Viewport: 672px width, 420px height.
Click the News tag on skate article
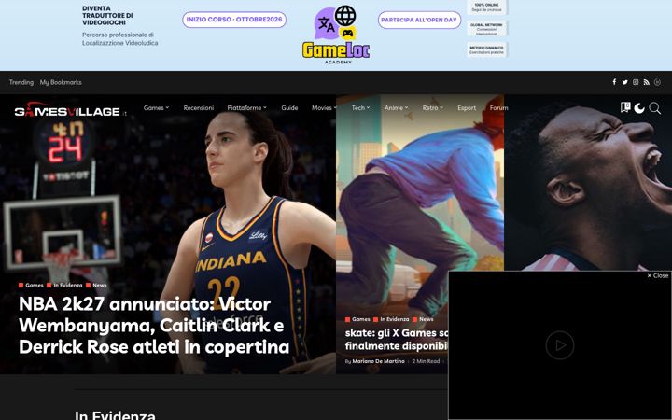[x=423, y=319]
